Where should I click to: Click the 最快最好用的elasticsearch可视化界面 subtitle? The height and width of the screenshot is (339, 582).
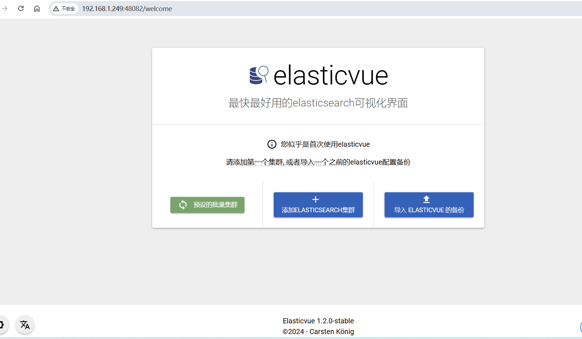coord(318,103)
